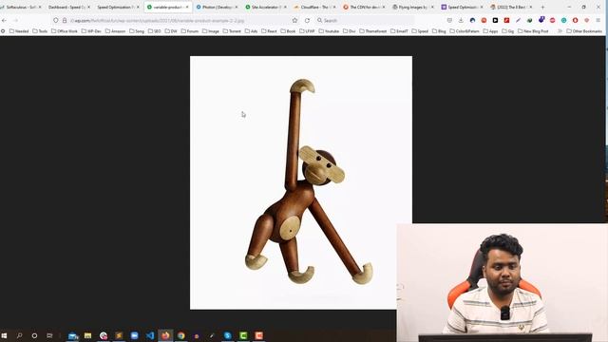The height and width of the screenshot is (342, 608).
Task: Open the Forum bookmarks folder
Action: 190,31
